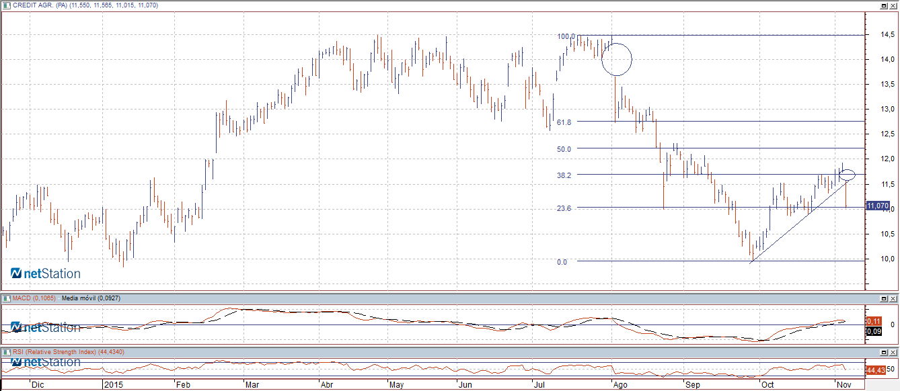This screenshot has width=900, height=391.
Task: Click the Feb label on the time axis
Action: tap(183, 385)
